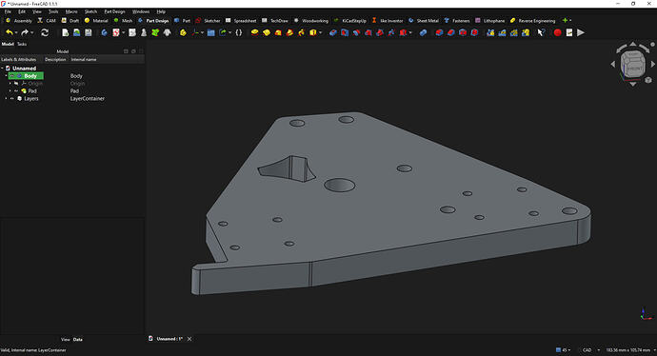Select the View property tab
Image resolution: width=657 pixels, height=356 pixels.
tap(65, 339)
